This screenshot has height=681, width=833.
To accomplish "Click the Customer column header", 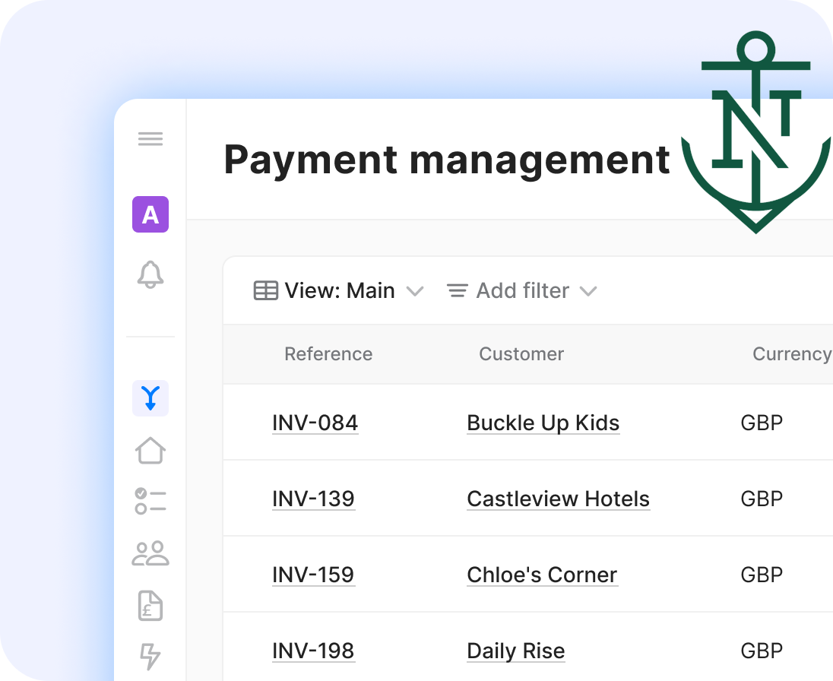I will coord(521,354).
